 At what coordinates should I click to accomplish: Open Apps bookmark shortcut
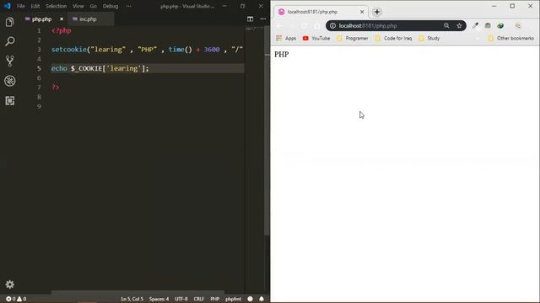click(x=286, y=38)
